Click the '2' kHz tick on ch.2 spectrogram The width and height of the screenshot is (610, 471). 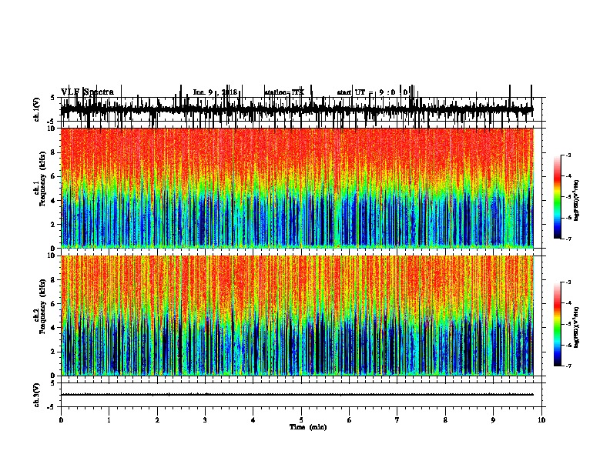(54, 352)
